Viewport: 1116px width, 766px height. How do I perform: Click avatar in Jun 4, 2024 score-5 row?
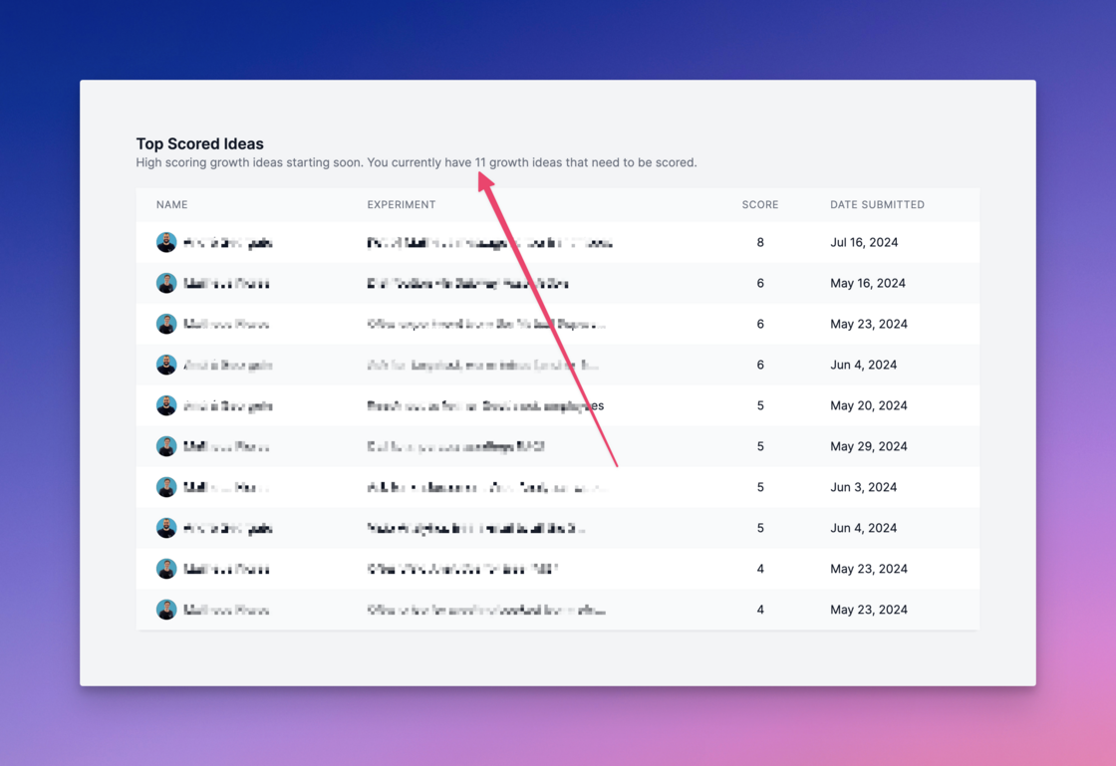pyautogui.click(x=166, y=529)
